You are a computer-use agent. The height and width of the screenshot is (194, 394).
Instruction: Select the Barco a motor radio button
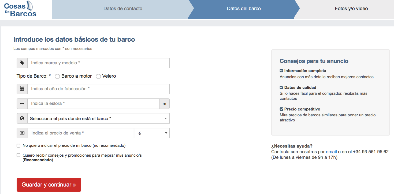57,76
